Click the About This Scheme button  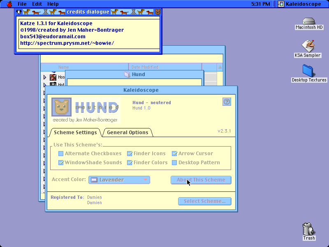[x=201, y=180]
